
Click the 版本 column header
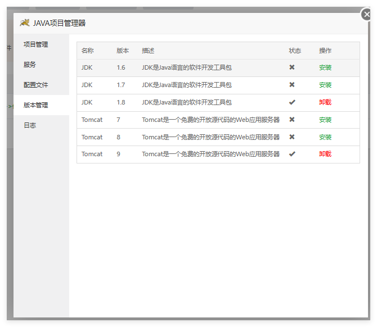[x=123, y=51]
